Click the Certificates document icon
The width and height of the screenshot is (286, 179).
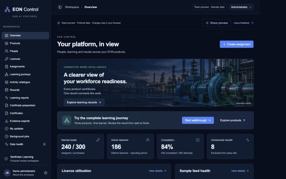click(x=7, y=113)
